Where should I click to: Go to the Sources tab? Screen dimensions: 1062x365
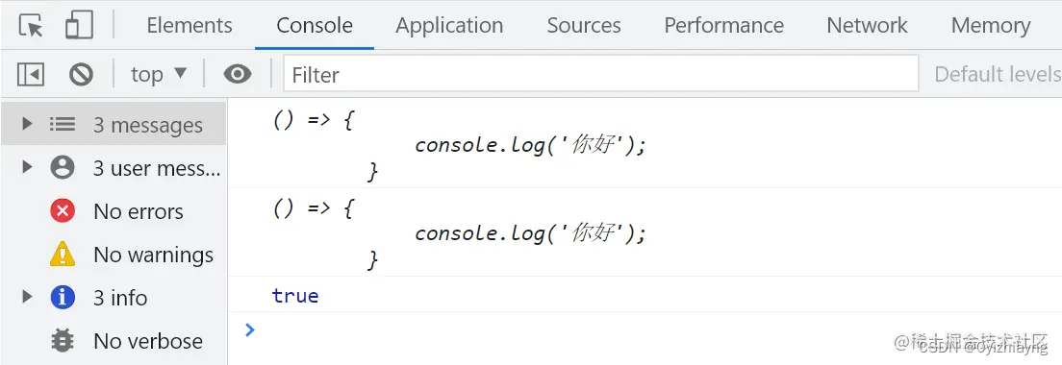coord(584,26)
